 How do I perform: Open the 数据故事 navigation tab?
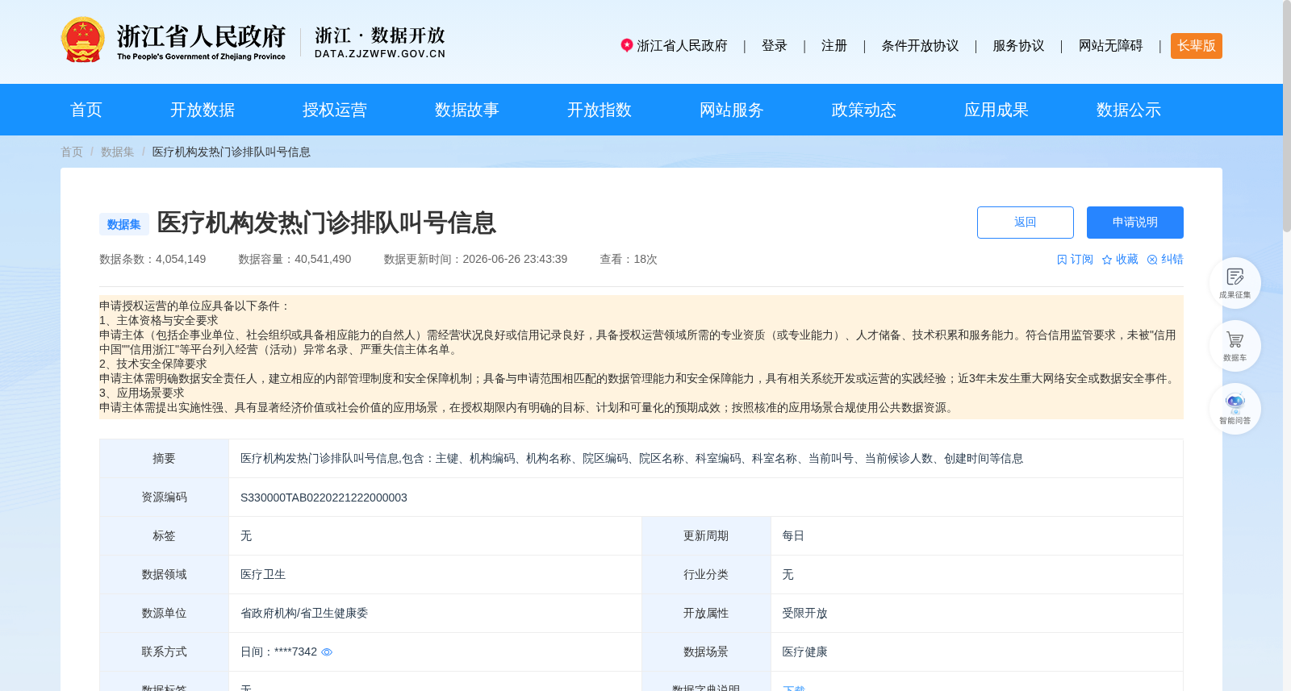pos(467,110)
